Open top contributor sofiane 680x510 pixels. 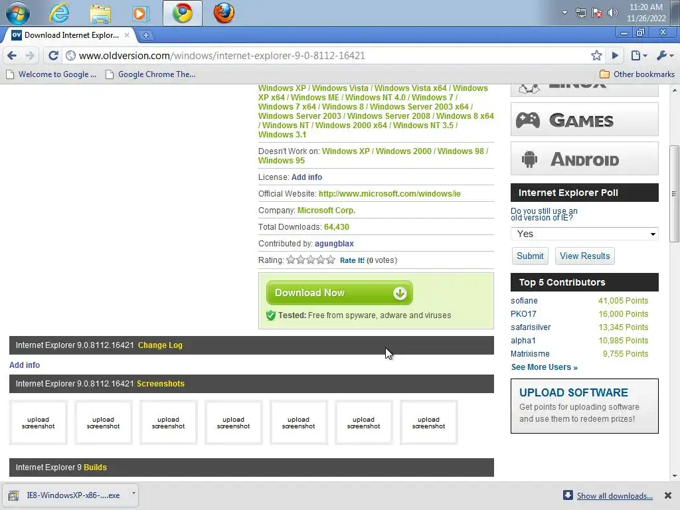[524, 301]
